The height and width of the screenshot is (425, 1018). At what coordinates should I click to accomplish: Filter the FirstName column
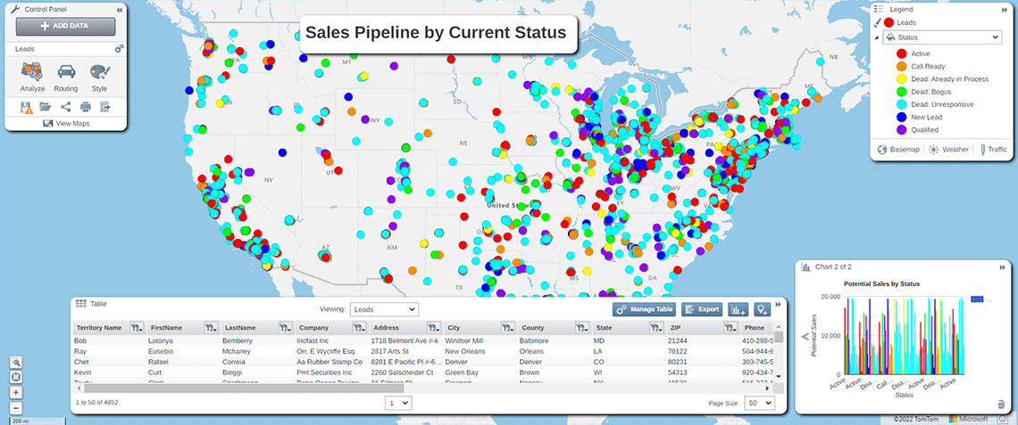point(211,328)
